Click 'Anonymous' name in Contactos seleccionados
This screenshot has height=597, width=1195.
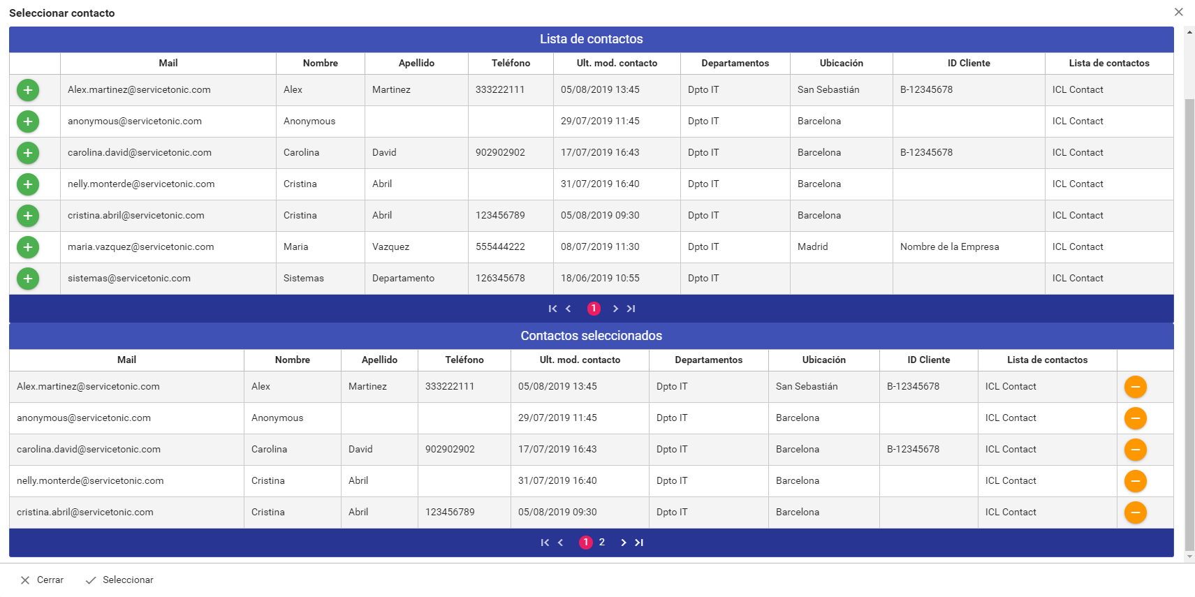coord(293,418)
